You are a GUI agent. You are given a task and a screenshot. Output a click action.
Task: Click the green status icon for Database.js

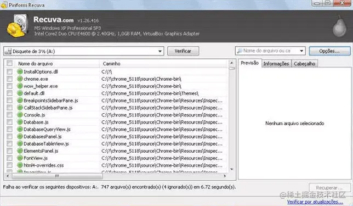pos(20,122)
